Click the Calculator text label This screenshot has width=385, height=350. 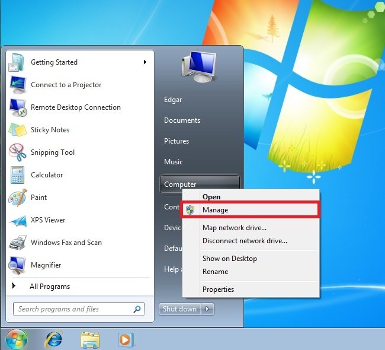point(47,175)
